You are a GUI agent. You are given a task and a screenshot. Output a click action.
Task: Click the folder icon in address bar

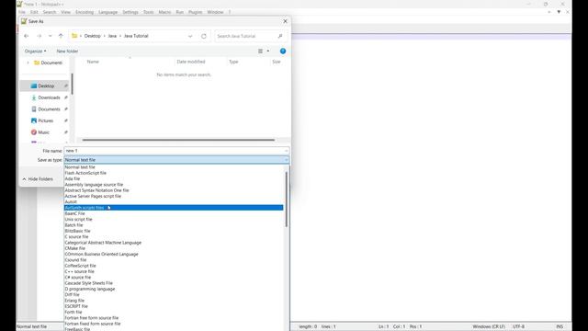click(74, 36)
